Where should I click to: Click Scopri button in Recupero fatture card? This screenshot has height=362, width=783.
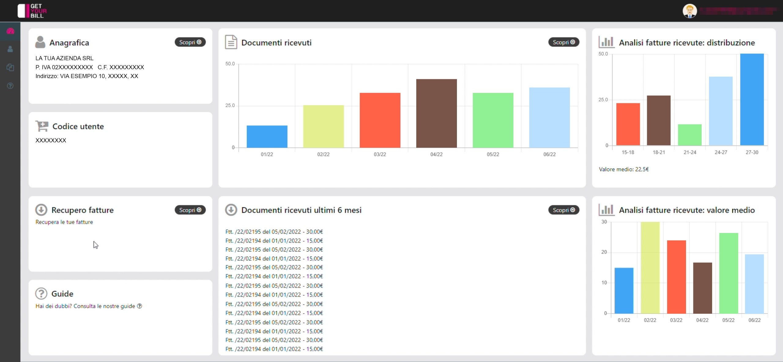(190, 210)
